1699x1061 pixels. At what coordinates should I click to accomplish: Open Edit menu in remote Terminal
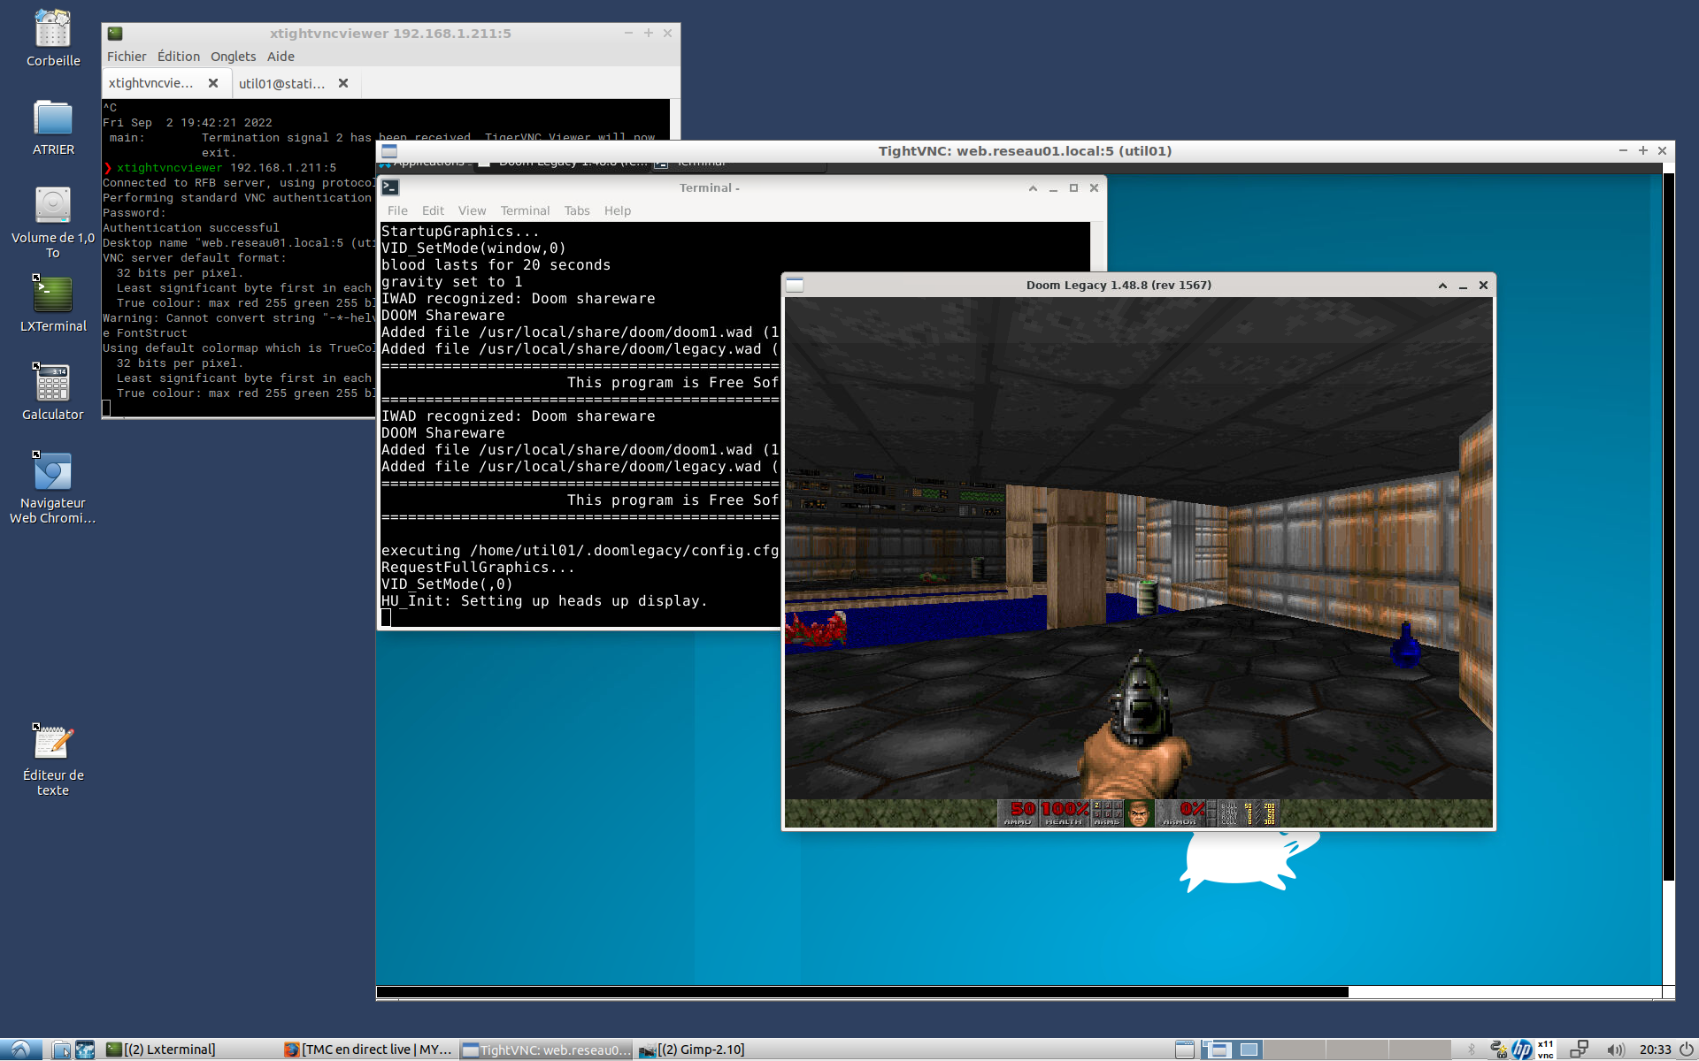pyautogui.click(x=433, y=210)
